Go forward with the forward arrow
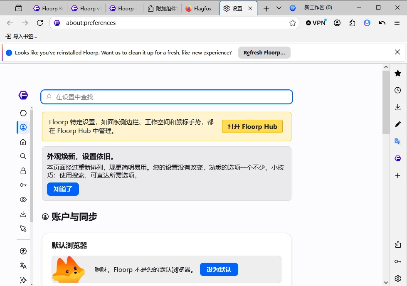The height and width of the screenshot is (286, 407). coord(25,23)
